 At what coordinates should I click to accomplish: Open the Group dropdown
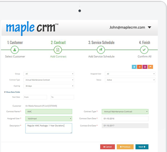point(49,74)
